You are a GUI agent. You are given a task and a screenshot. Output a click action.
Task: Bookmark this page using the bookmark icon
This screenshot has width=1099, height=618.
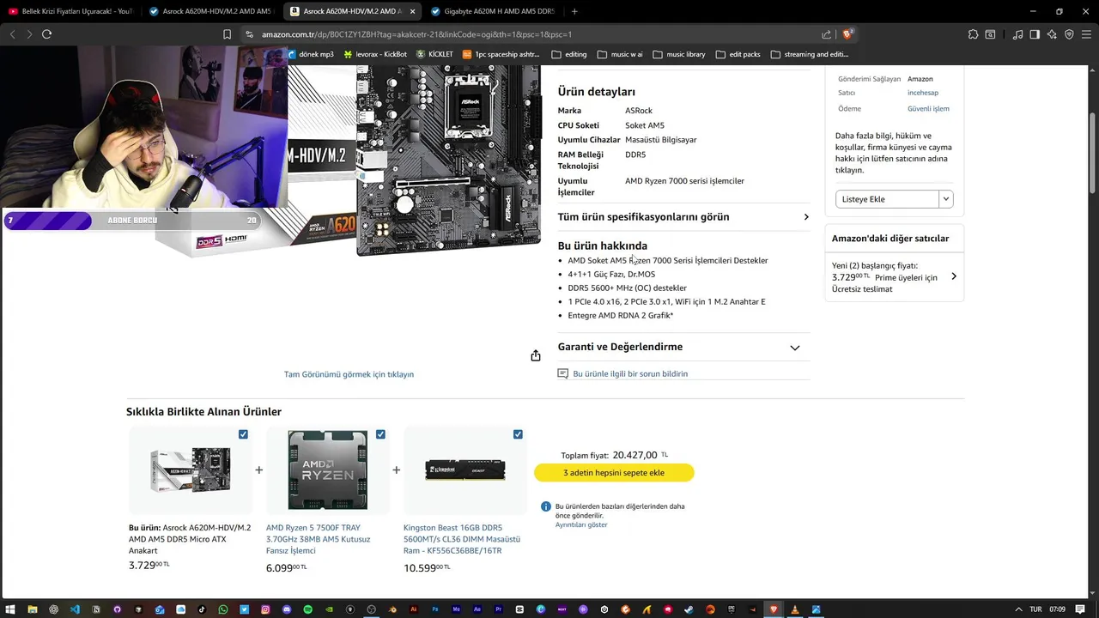click(227, 34)
